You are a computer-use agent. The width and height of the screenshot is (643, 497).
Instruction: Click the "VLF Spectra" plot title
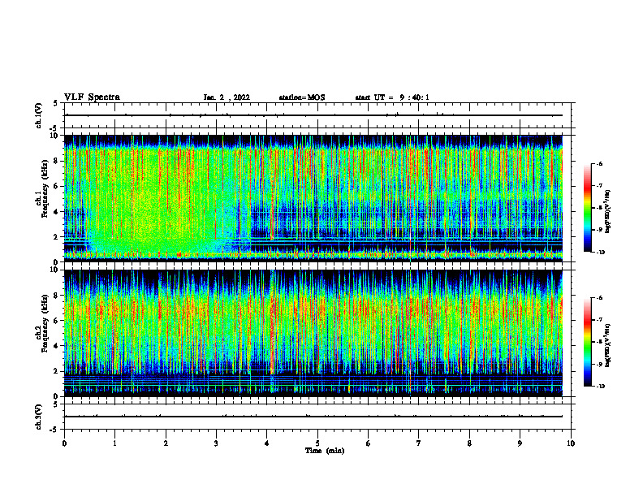92,97
